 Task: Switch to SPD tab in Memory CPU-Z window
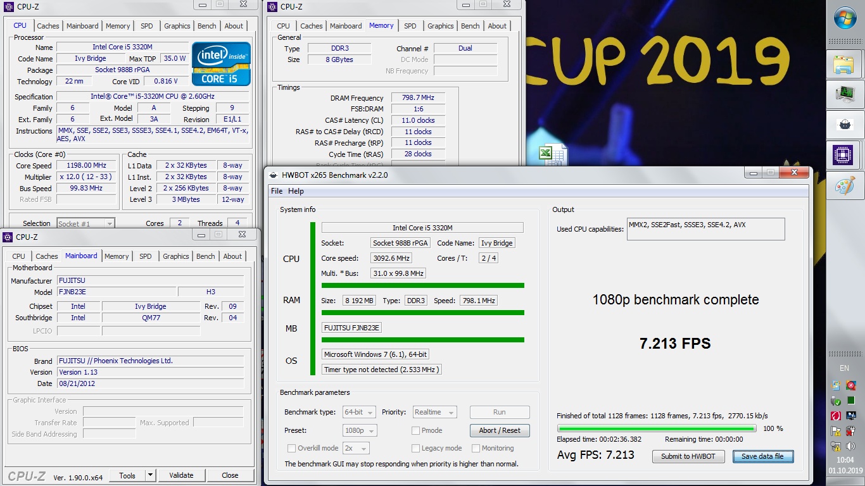pyautogui.click(x=410, y=26)
